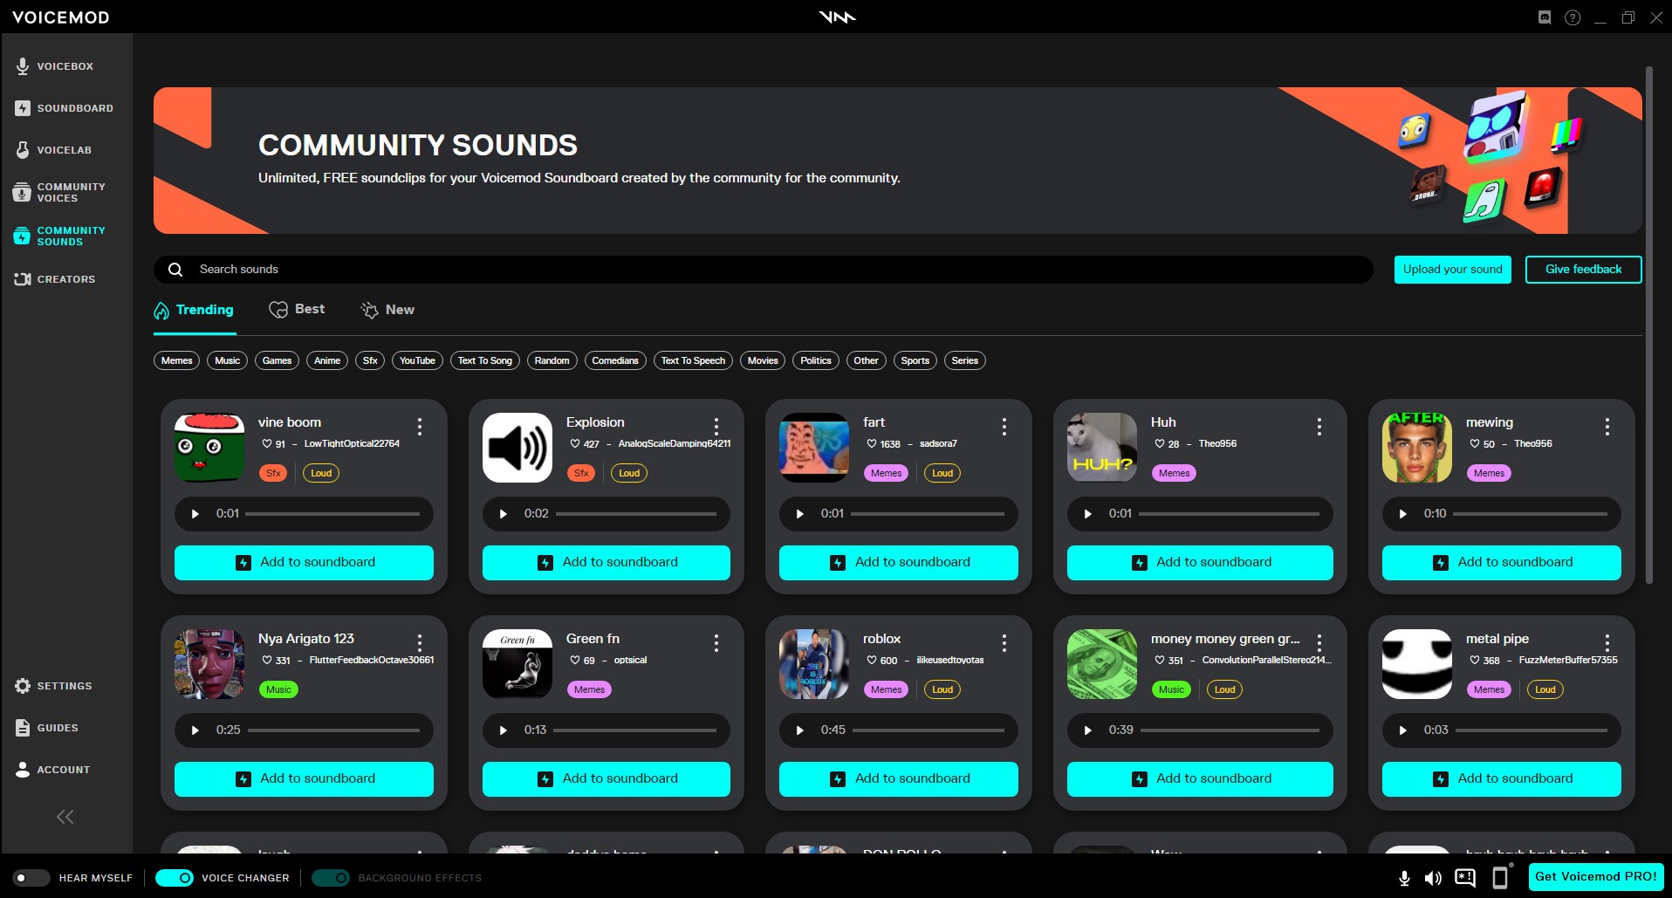Open the Discord icon in title bar
1672x898 pixels.
pos(1545,17)
